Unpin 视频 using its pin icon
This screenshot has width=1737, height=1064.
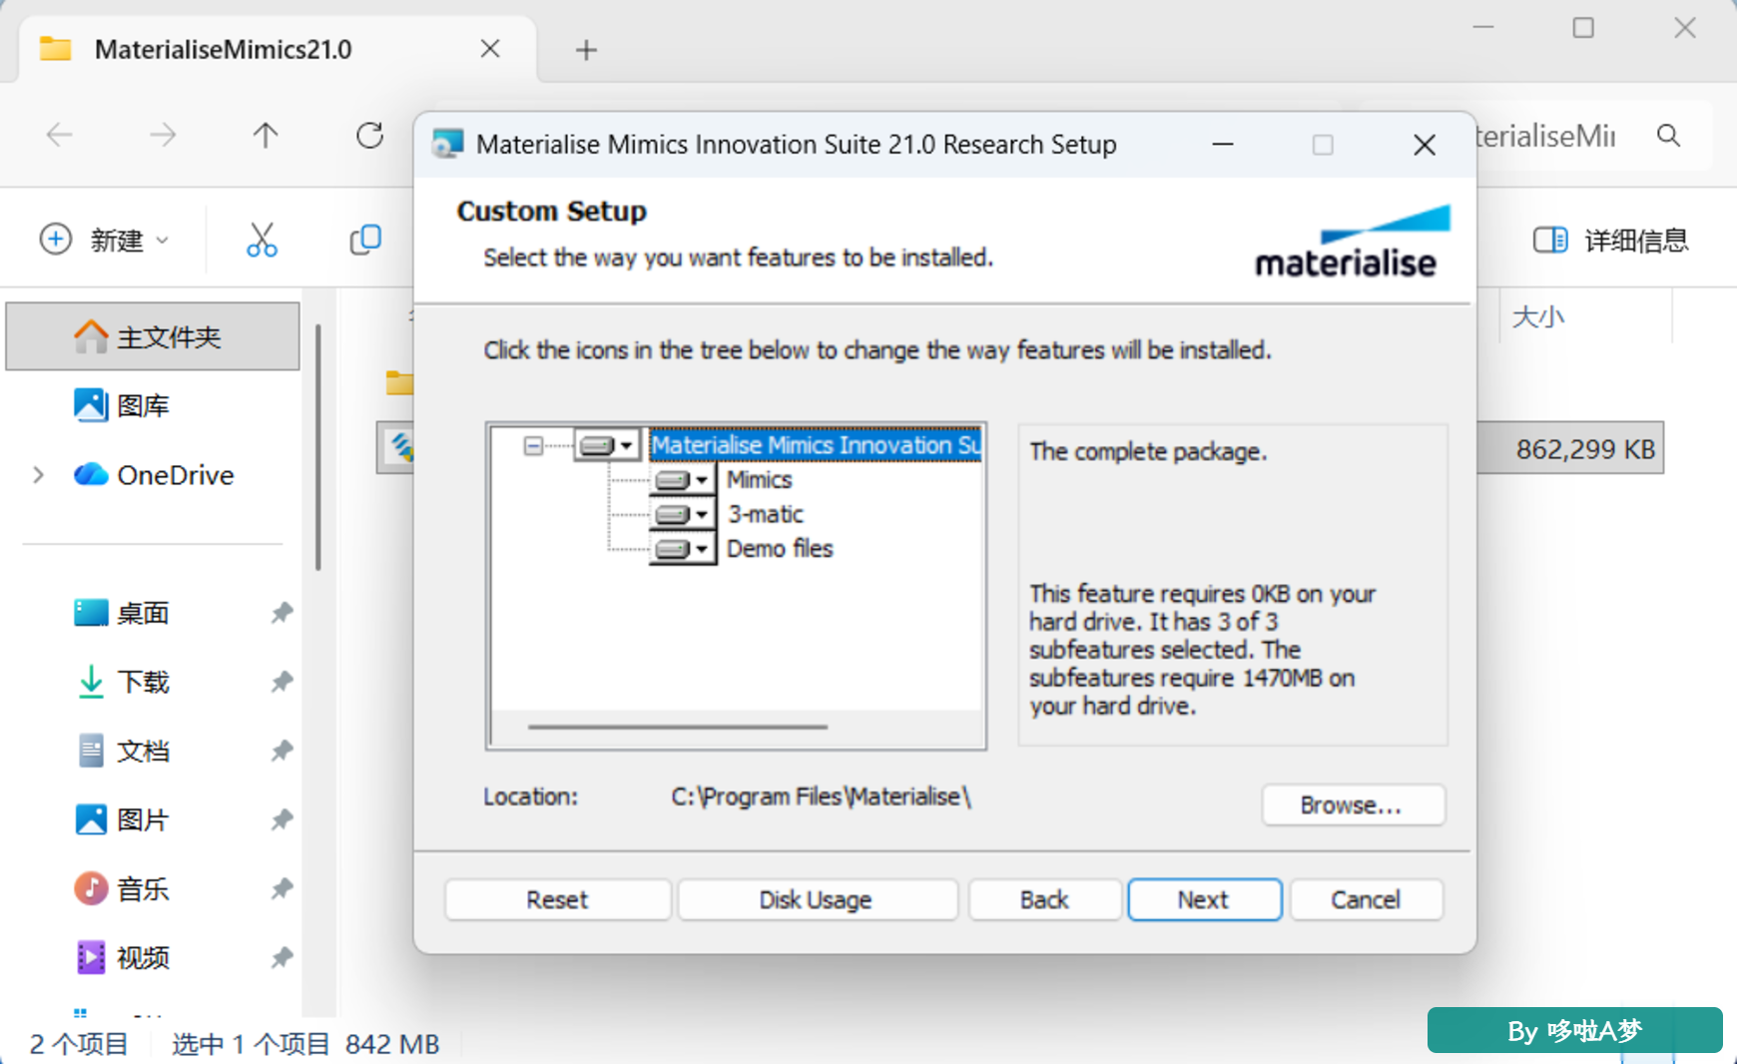tap(283, 957)
